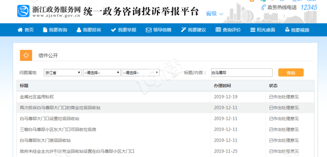
Task: Click the orange 查询 button
Action: click(291, 73)
